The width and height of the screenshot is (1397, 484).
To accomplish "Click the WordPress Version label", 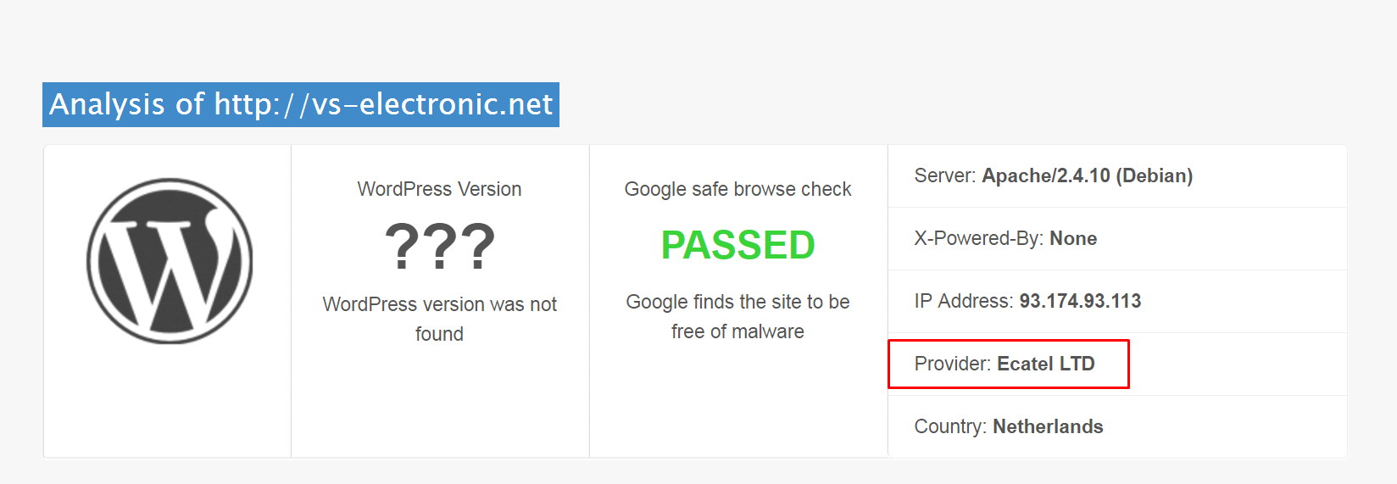I will (439, 189).
